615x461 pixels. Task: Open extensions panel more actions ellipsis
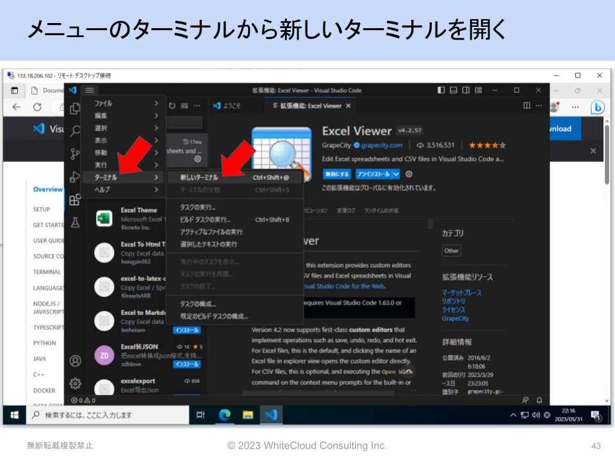pyautogui.click(x=197, y=106)
